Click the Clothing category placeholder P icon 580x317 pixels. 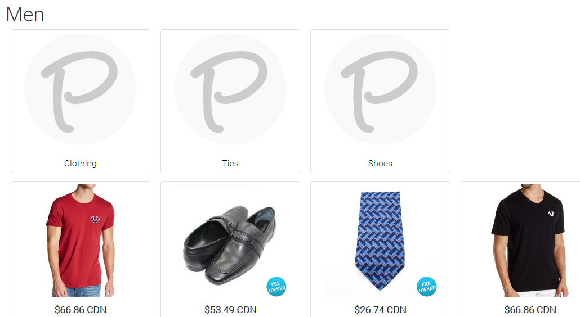coord(81,89)
